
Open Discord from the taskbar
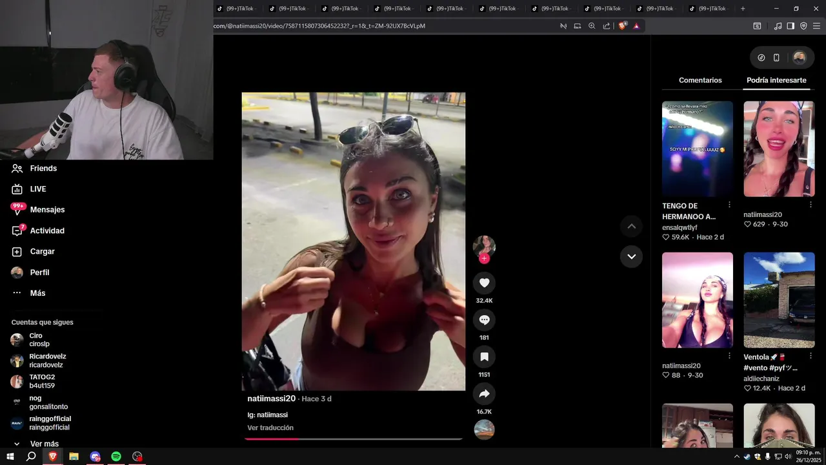click(95, 457)
